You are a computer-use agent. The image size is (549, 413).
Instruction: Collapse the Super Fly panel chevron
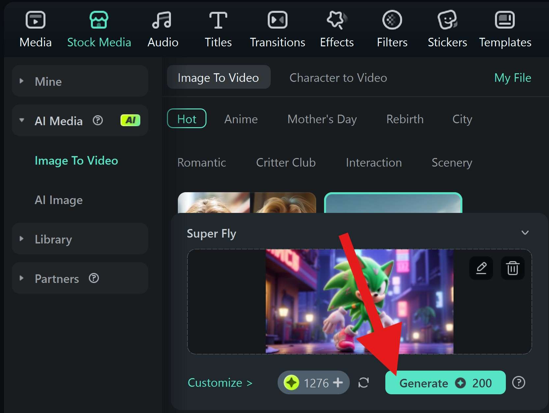(525, 233)
